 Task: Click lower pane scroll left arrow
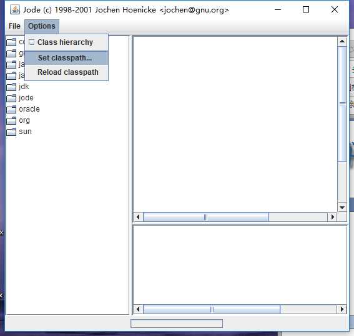coord(138,309)
